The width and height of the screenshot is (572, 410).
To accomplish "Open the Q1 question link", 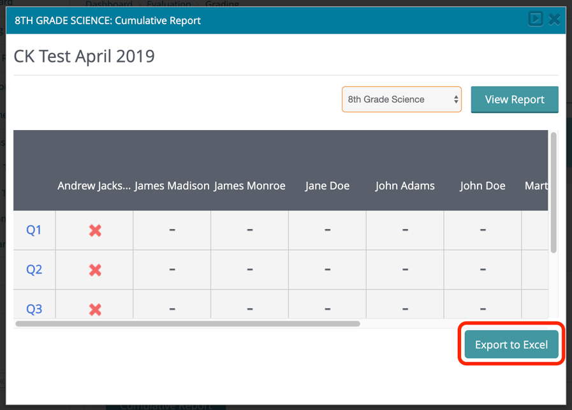I will [x=34, y=230].
